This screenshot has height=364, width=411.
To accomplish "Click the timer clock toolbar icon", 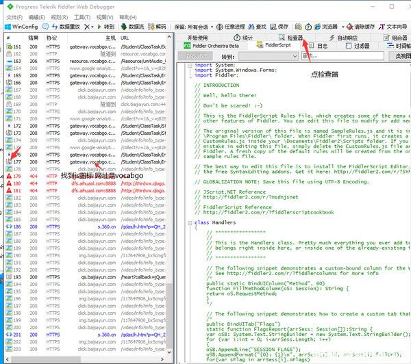I will (x=308, y=27).
